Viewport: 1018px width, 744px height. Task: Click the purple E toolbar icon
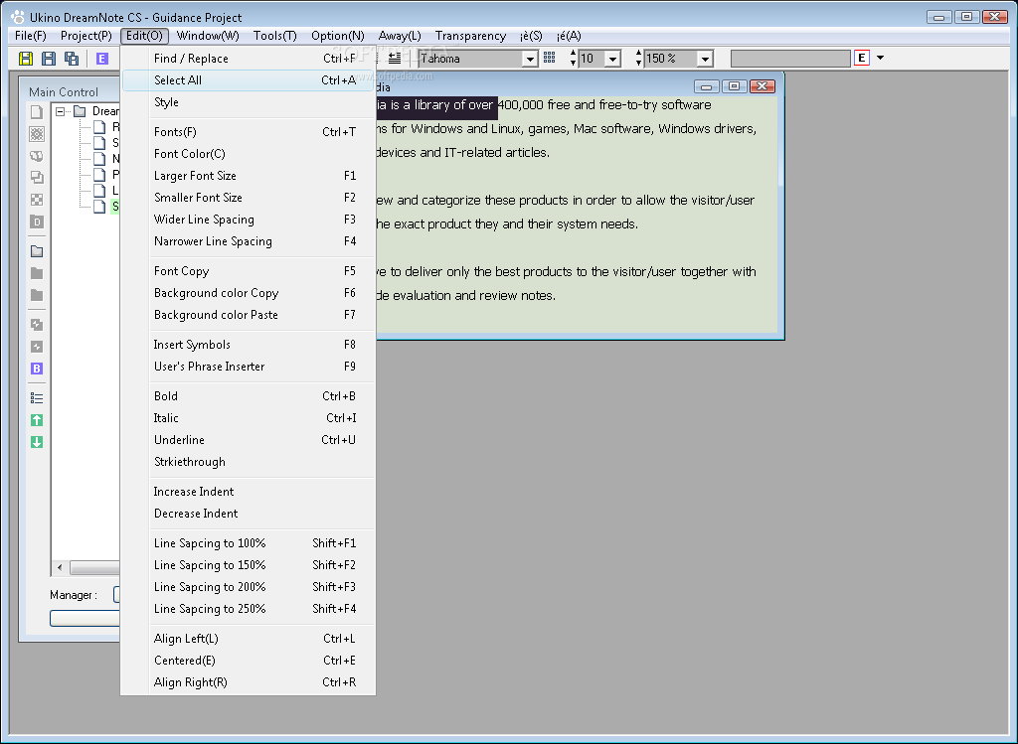pos(102,59)
